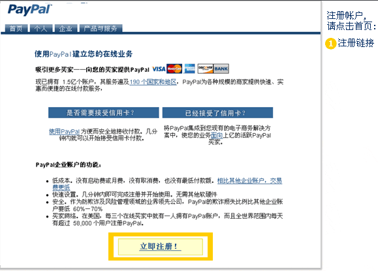The width and height of the screenshot is (378, 271).
Task: Switch to the 个人 tab
Action: 40,29
